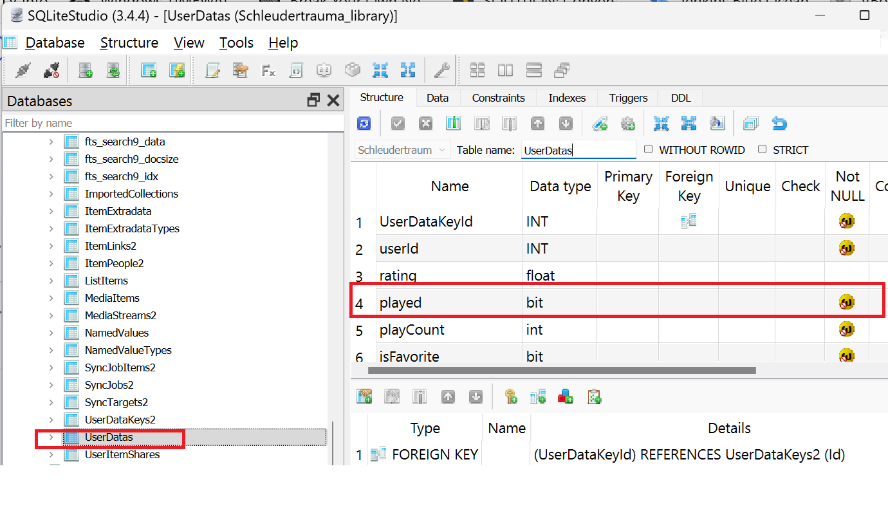Enable the WITHOUT ROWID checkbox

coord(649,149)
